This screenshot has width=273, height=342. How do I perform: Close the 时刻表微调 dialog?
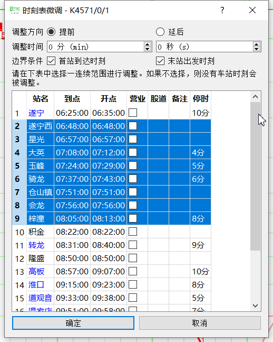[252, 10]
